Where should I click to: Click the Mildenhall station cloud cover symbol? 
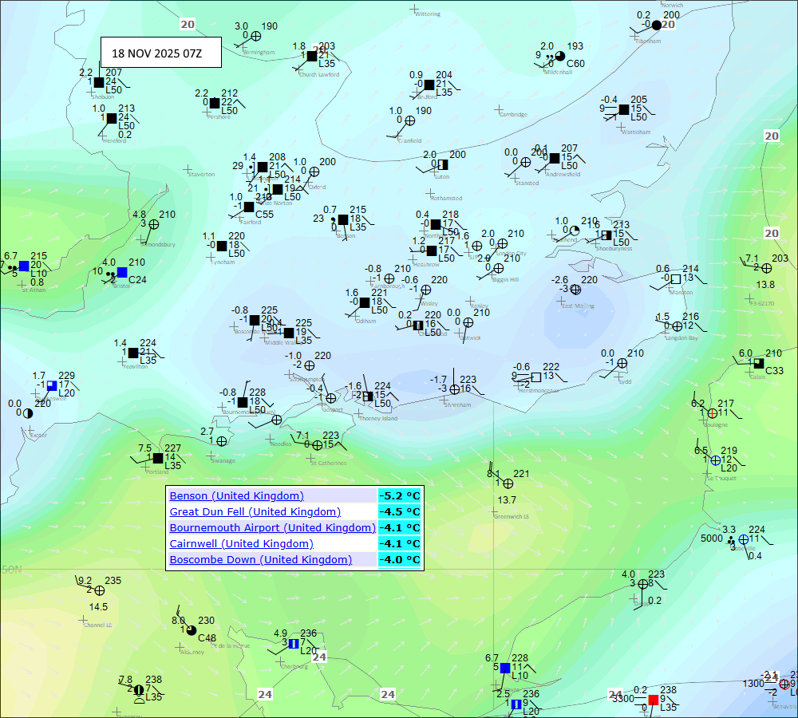pos(559,57)
